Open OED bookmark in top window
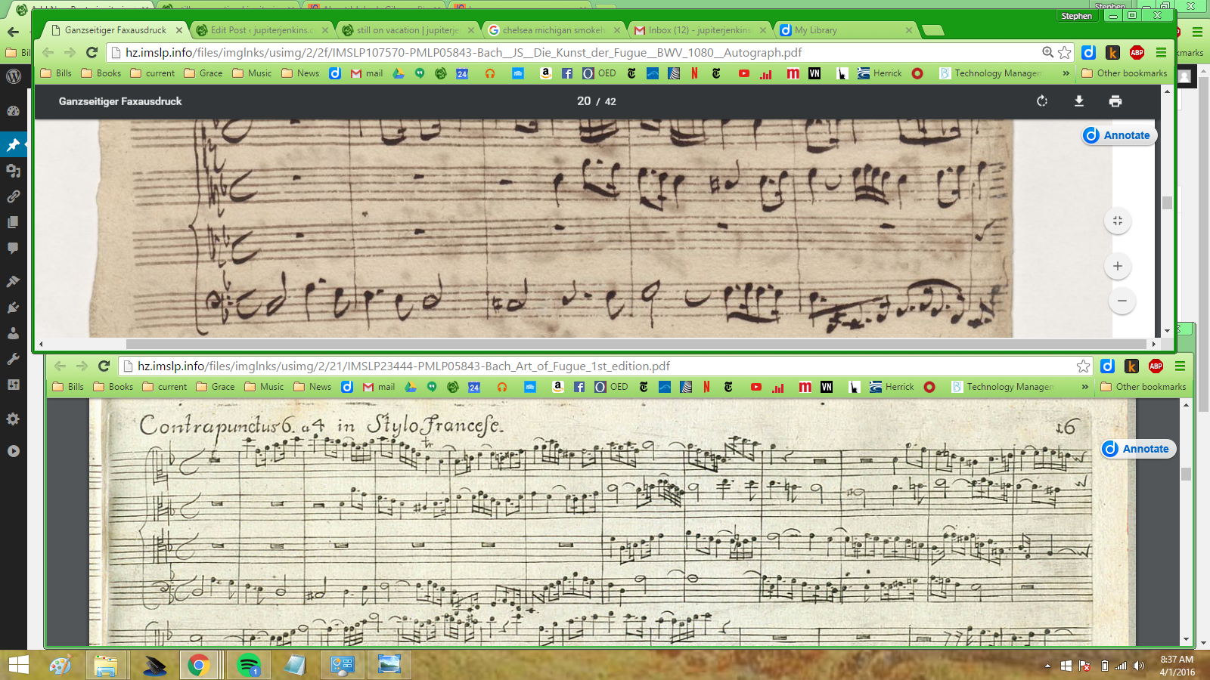 tap(599, 73)
